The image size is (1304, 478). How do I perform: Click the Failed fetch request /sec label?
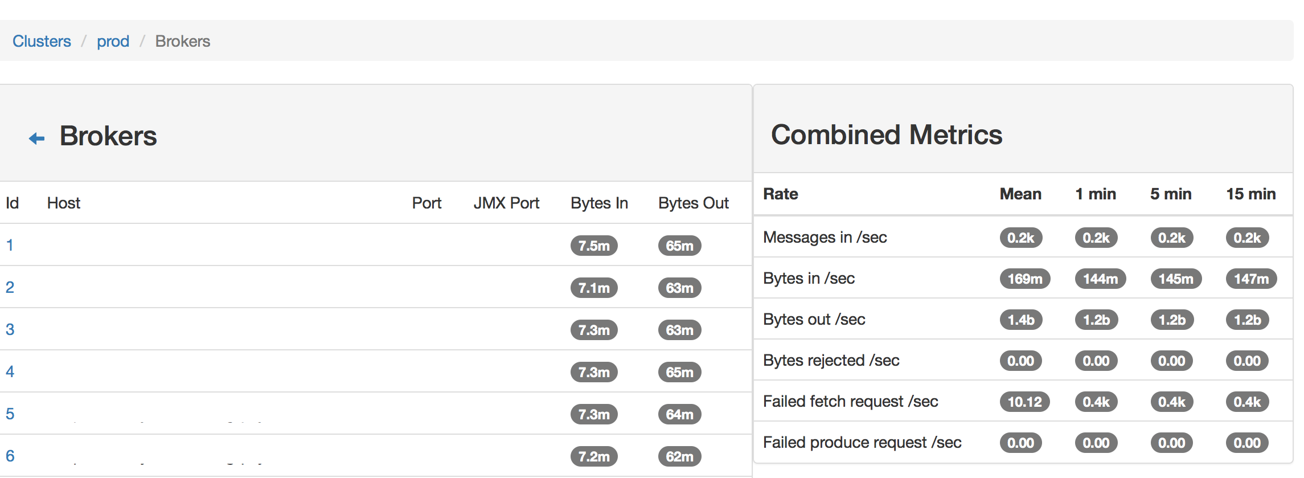(851, 401)
